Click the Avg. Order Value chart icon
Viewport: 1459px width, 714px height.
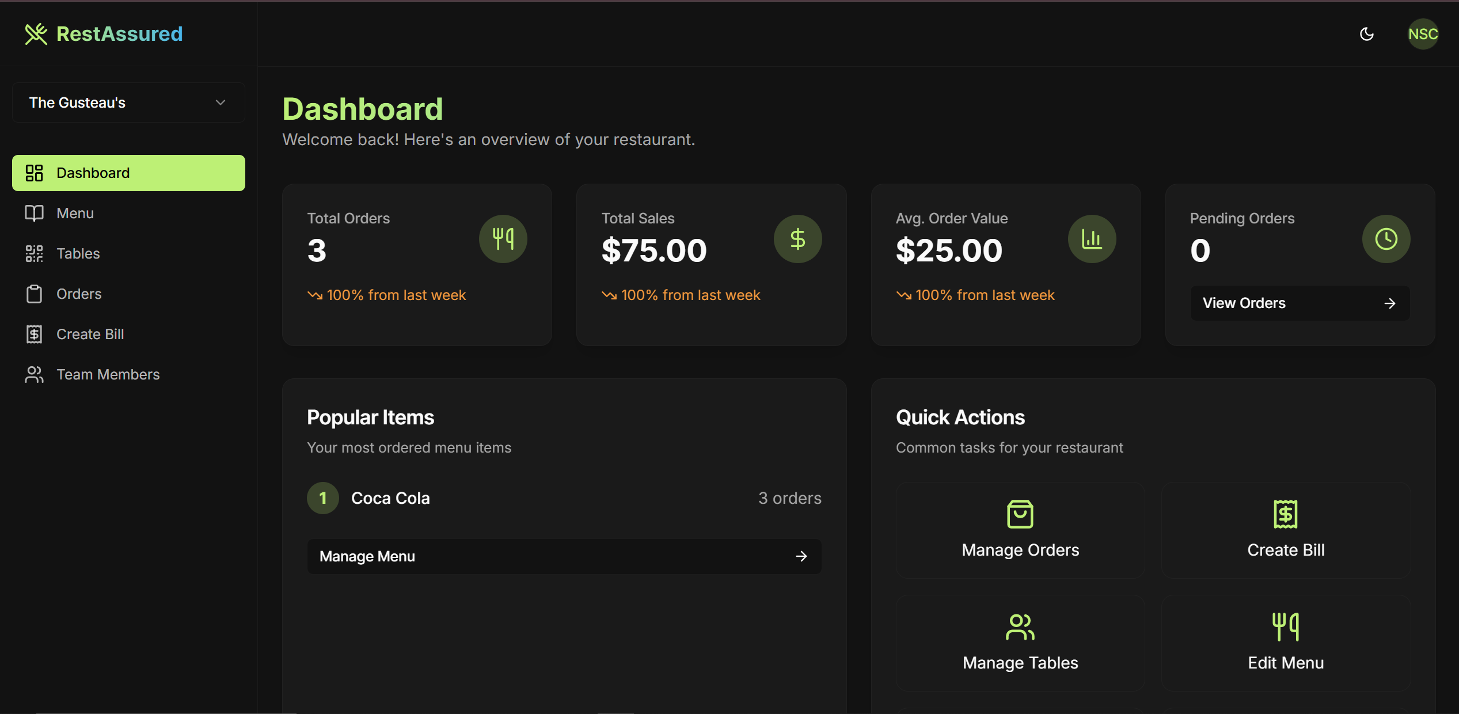[x=1092, y=239]
